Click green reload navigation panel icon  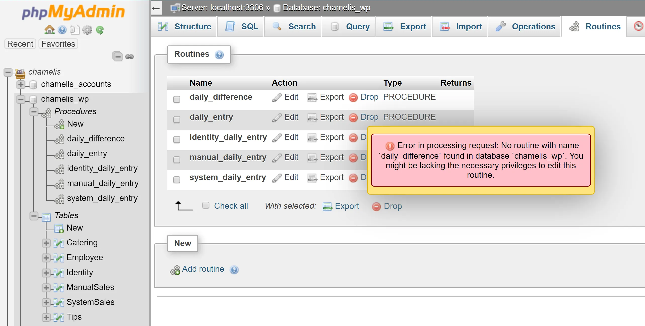(100, 30)
